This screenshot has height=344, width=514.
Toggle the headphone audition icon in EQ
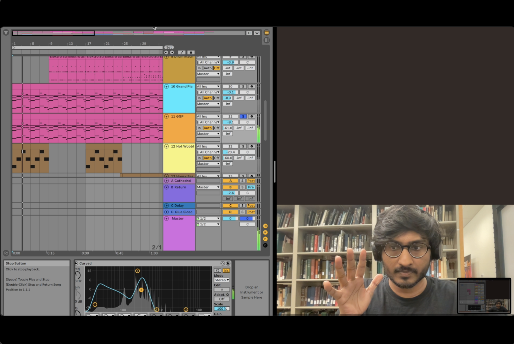[218, 270]
